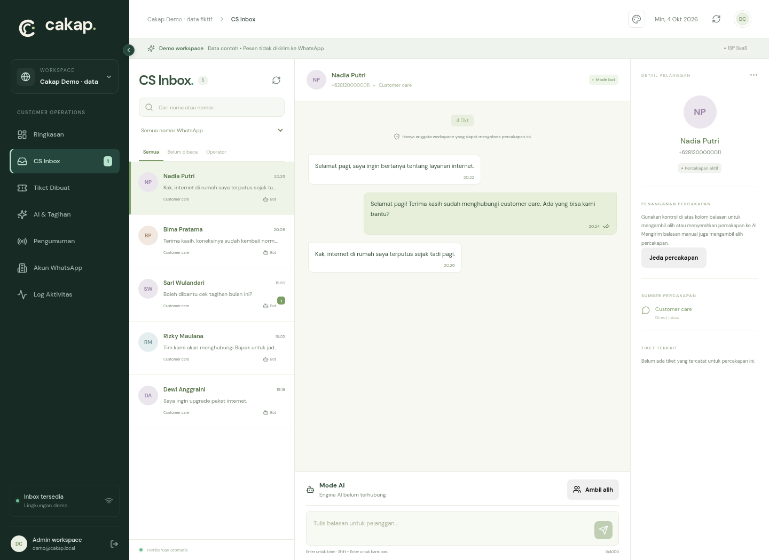Click the Ambil alih button

pos(593,490)
